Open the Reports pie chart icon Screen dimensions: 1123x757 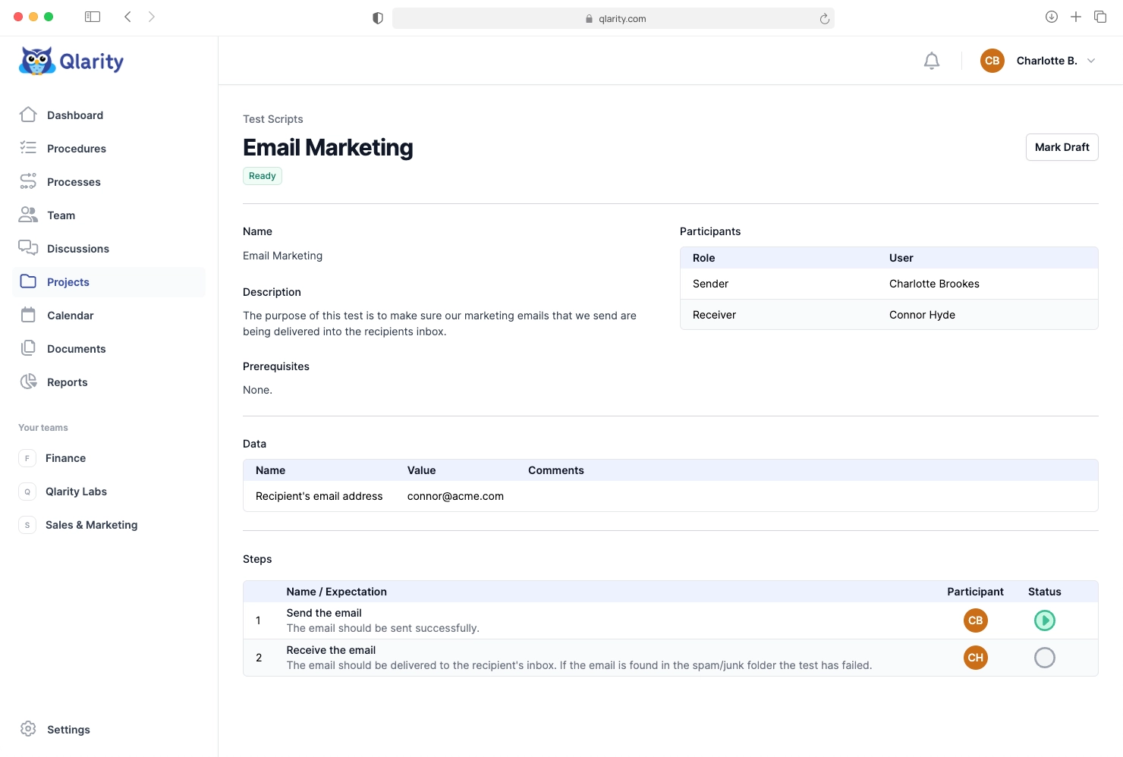pos(28,382)
